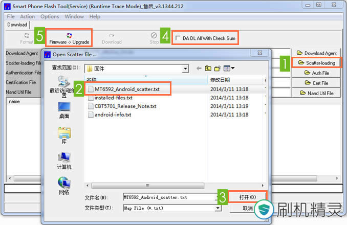Image resolution: width=347 pixels, height=225 pixels.
Task: Click the Firmware -> Upgrade toolbar button
Action: (x=69, y=38)
